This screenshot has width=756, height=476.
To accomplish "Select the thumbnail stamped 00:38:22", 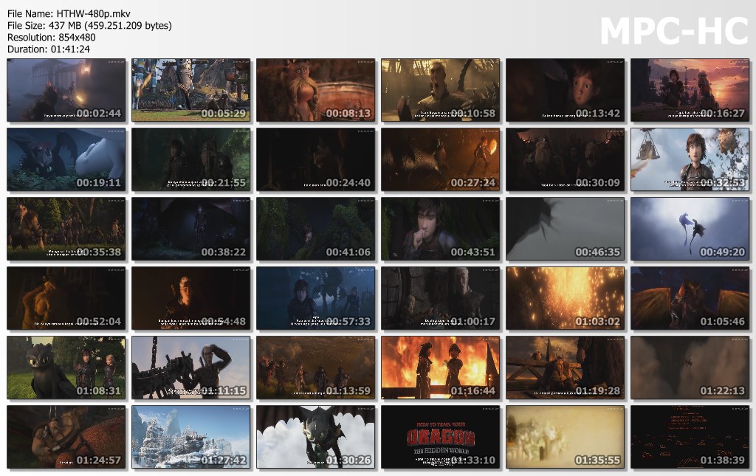I will tap(191, 229).
